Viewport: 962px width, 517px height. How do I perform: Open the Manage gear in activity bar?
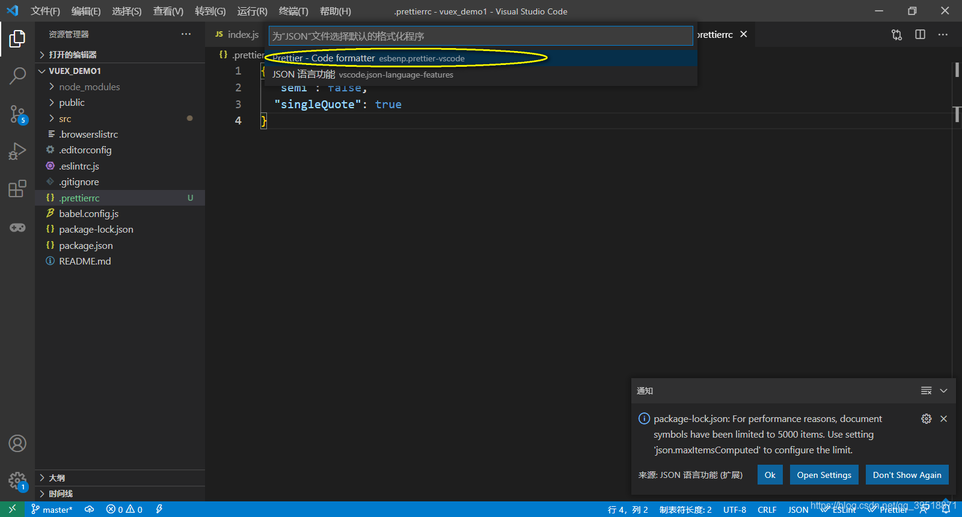coord(17,481)
